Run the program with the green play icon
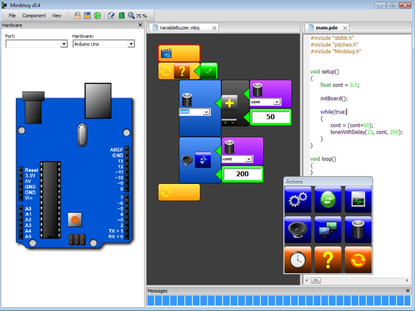The width and height of the screenshot is (415, 311). [x=97, y=16]
